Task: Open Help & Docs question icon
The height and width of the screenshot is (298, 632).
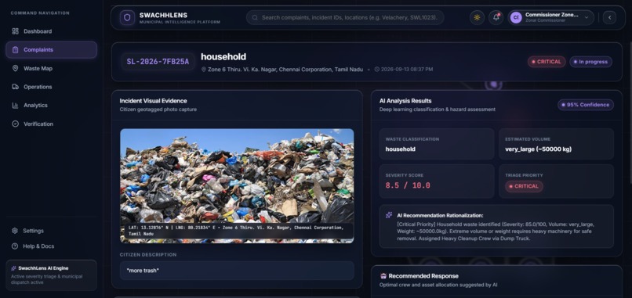Action: click(x=15, y=246)
